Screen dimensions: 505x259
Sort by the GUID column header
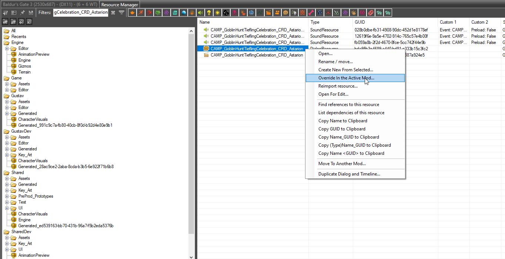click(395, 22)
